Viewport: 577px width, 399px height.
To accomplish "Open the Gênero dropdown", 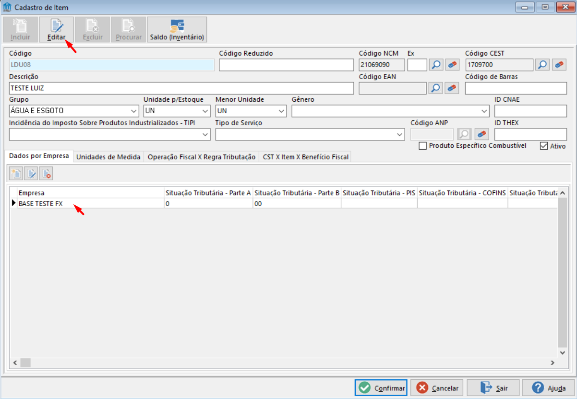I will pos(484,111).
